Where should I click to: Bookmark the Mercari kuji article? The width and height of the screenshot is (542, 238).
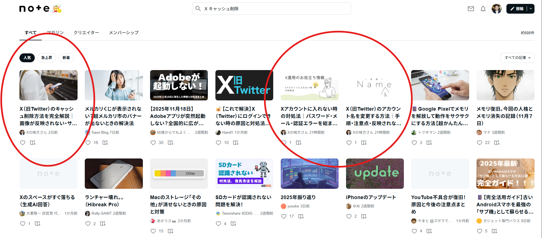point(105,143)
